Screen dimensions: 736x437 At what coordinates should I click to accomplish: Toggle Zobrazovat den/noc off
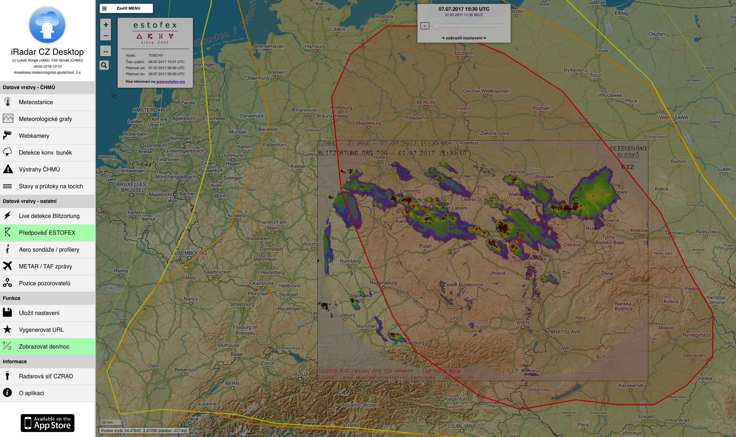pyautogui.click(x=48, y=346)
